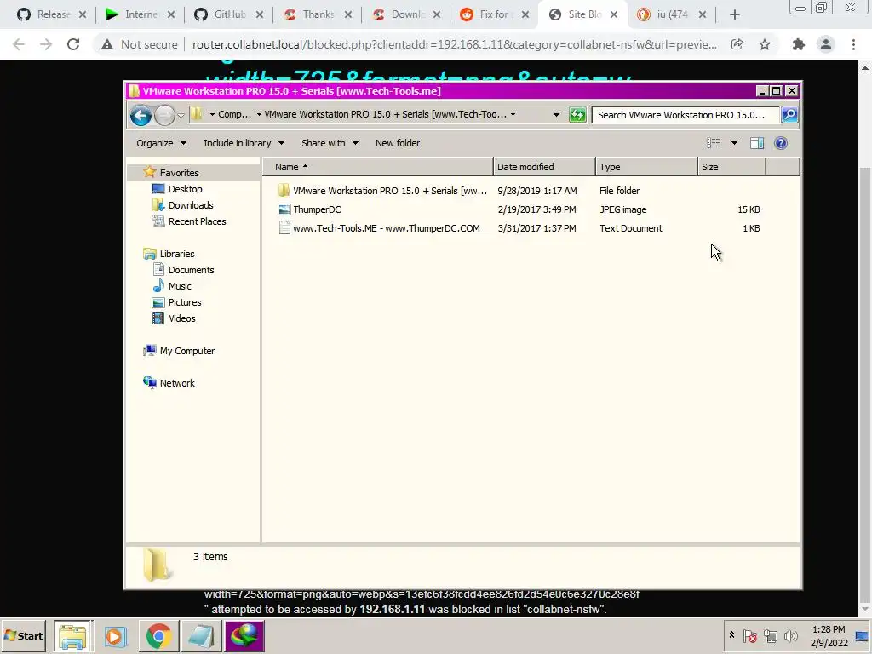
Task: Open the view options dropdown arrow
Action: (x=734, y=143)
